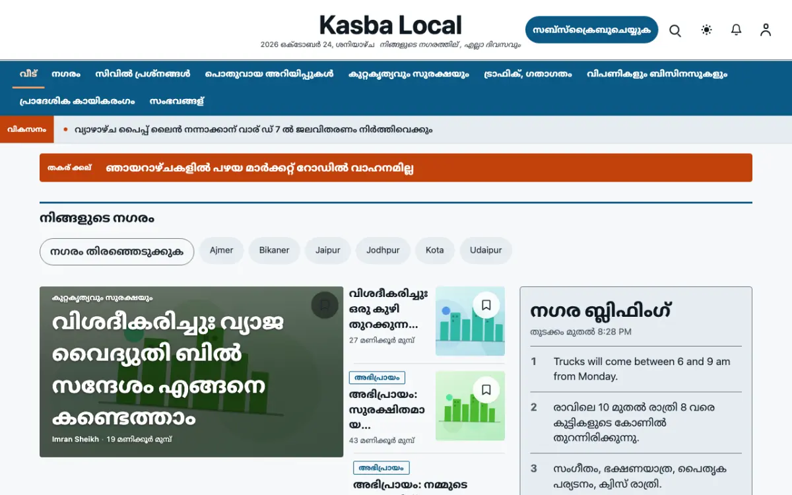This screenshot has width=792, height=495.
Task: Open briefing item രാവിലെ 10 മുതൽ രാത്രി 8 വരെ
Action: coord(636,422)
